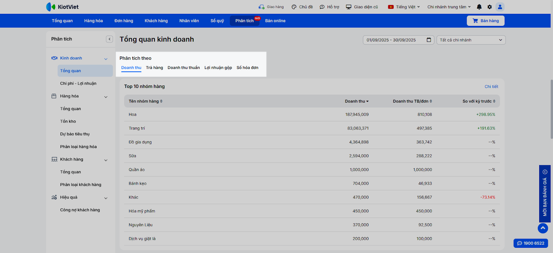Viewport: 553px width, 253px height.
Task: Switch to the Trả hàng tab
Action: 154,68
